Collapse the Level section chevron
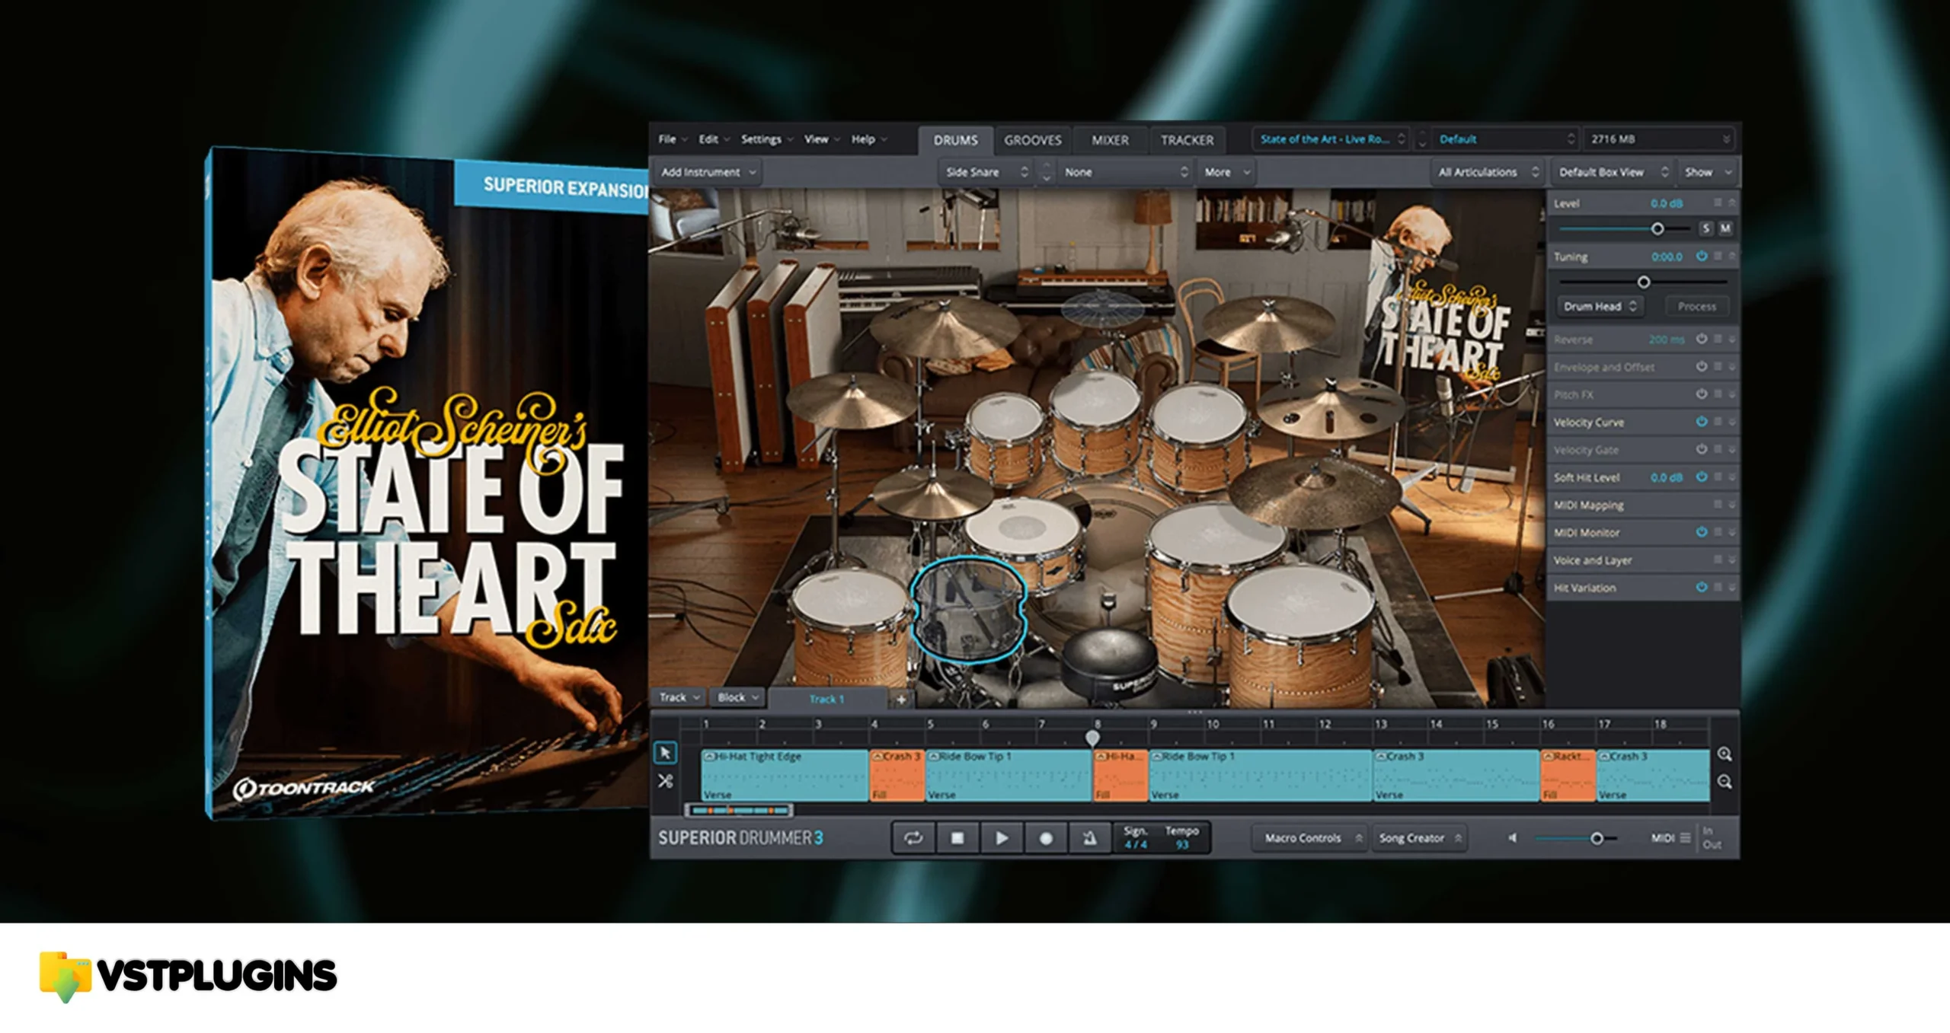 pyautogui.click(x=1731, y=203)
